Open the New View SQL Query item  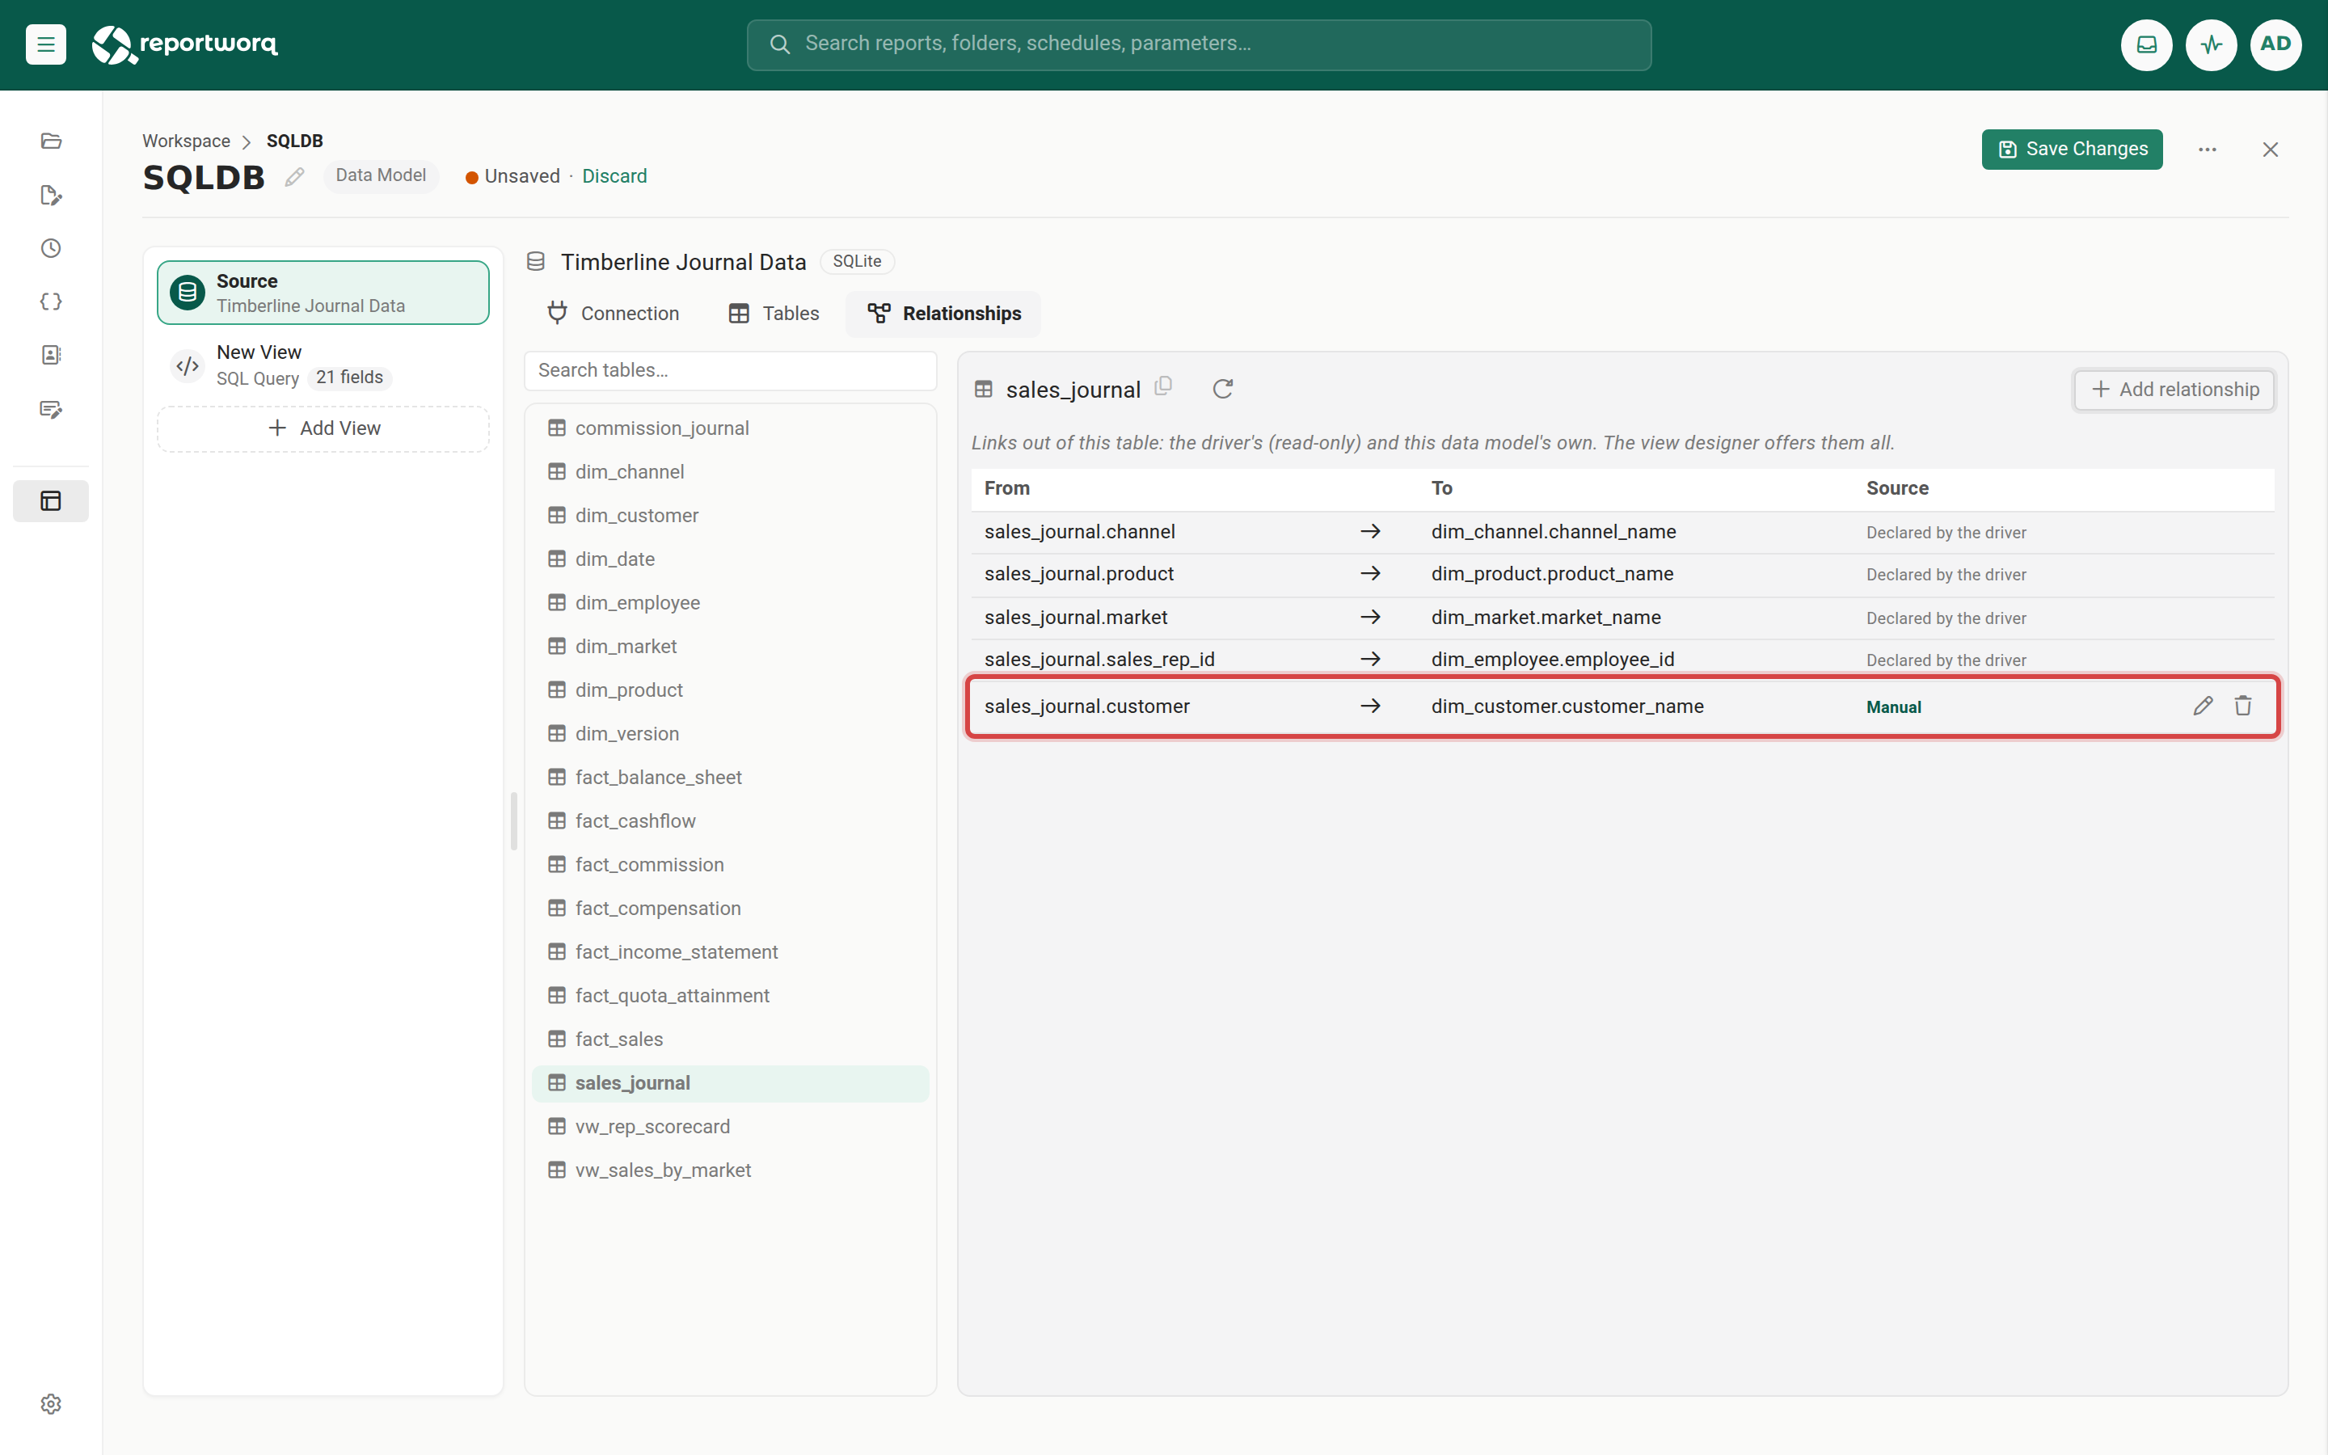click(323, 365)
